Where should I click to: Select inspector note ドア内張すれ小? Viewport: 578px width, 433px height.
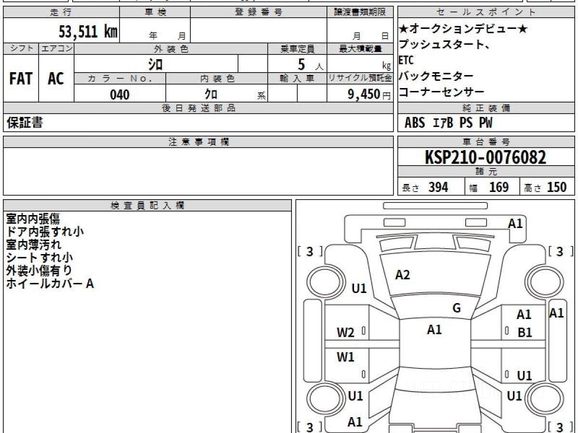(x=45, y=232)
